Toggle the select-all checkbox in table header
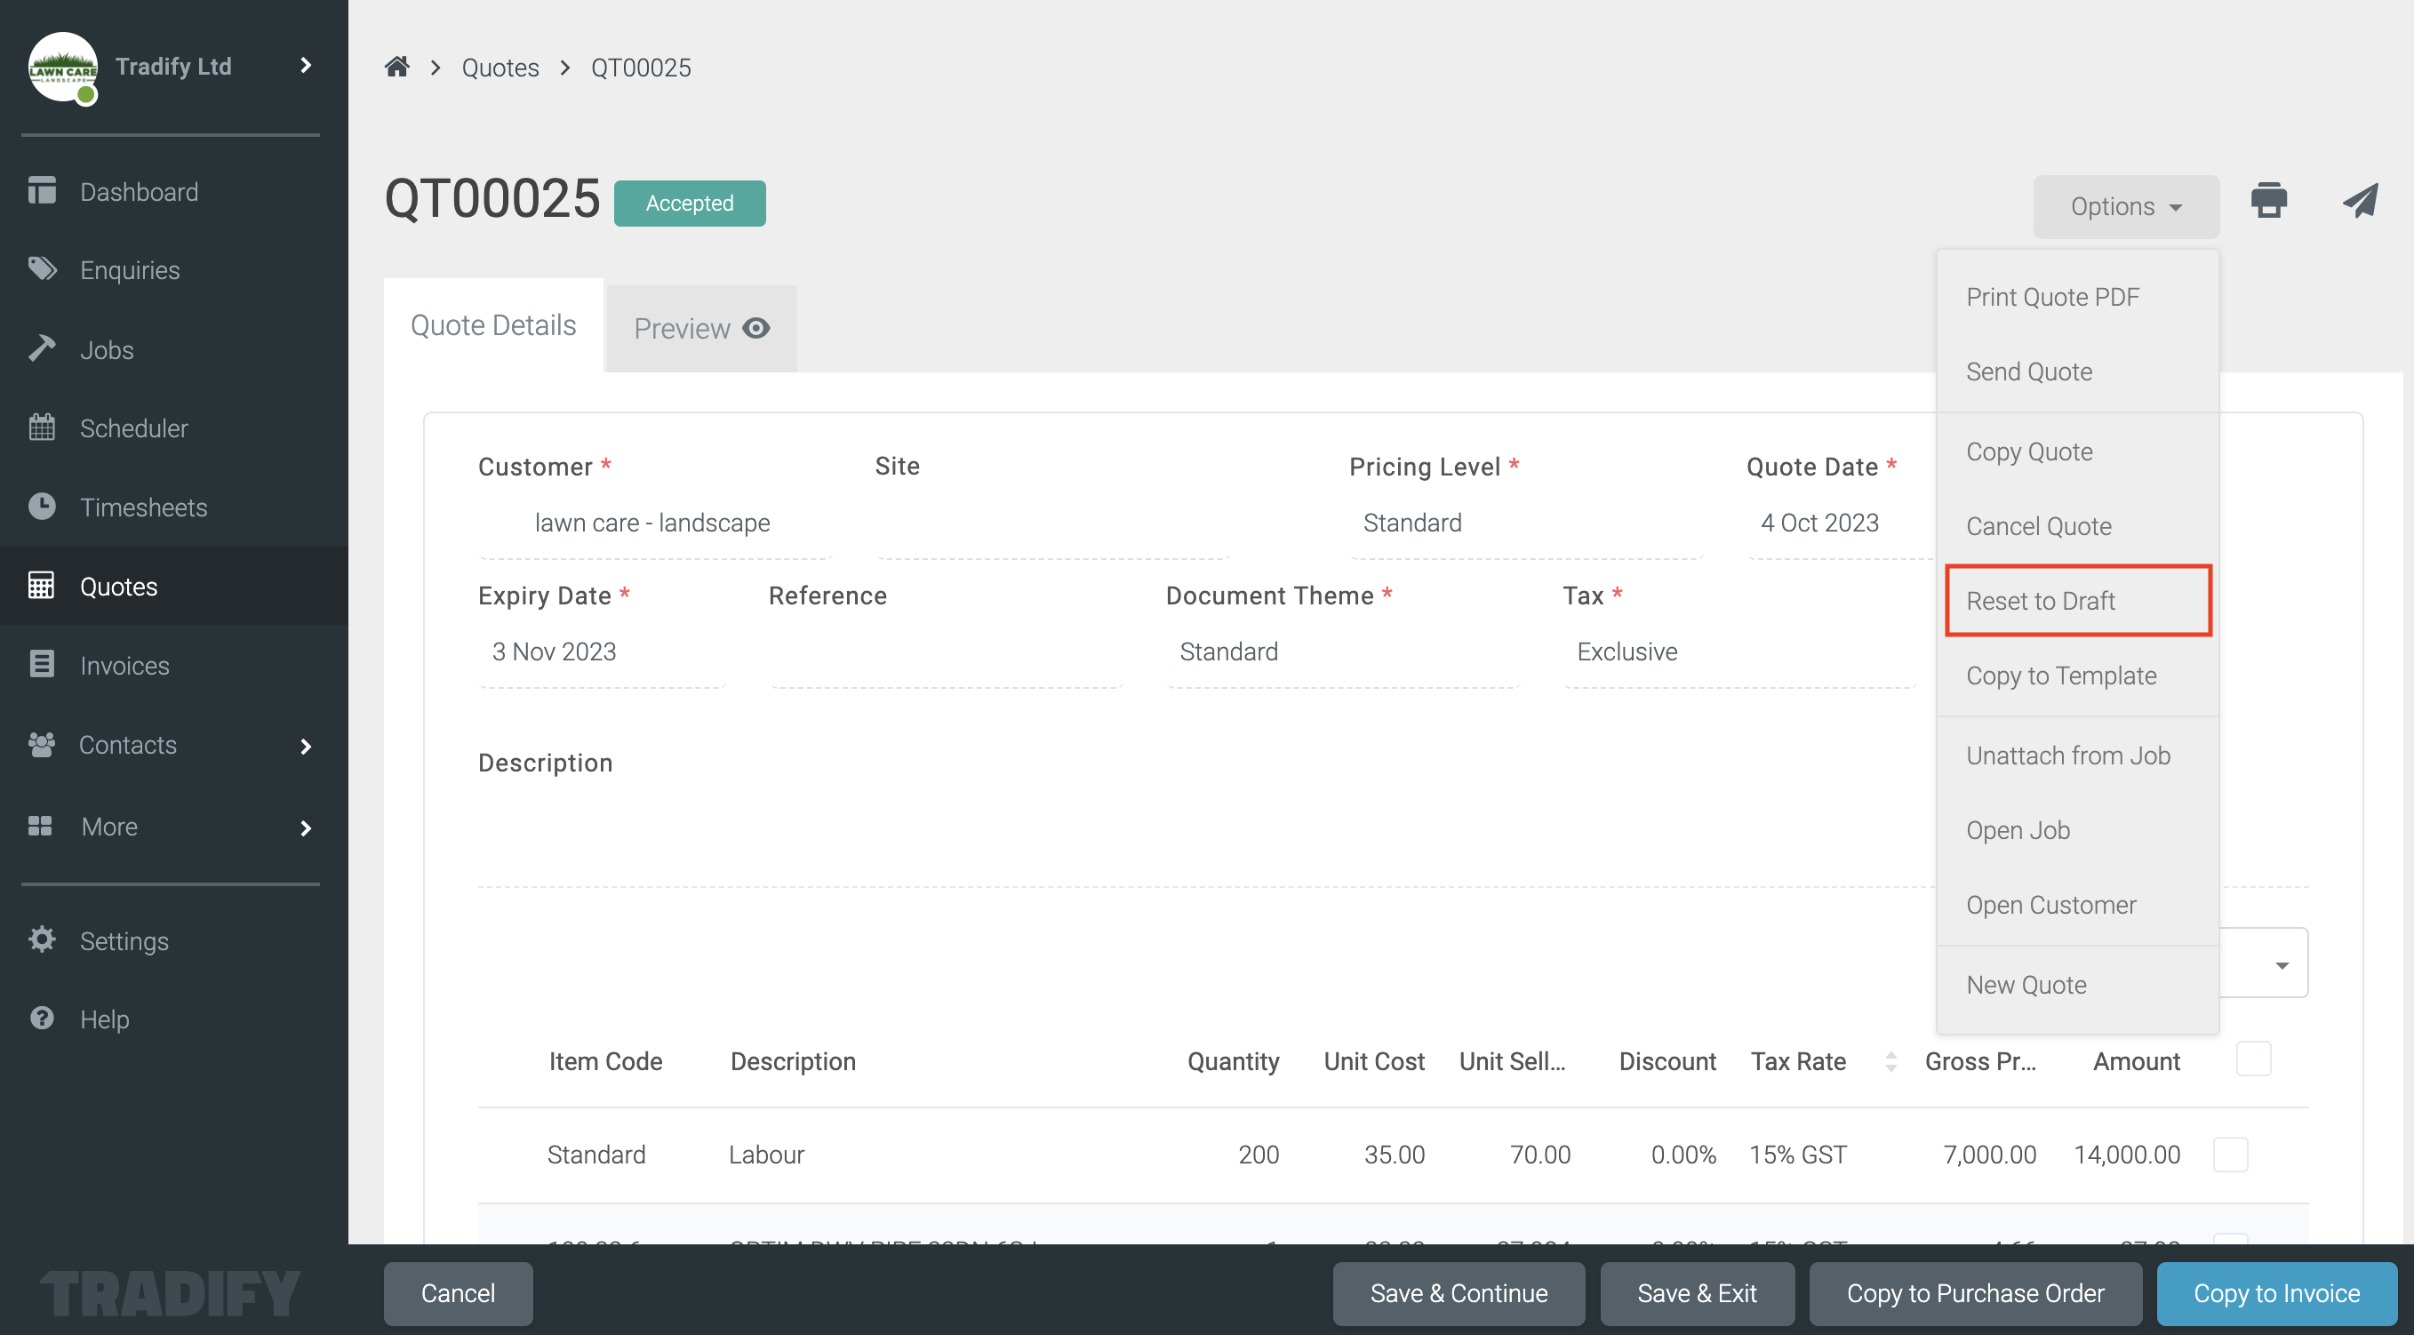Screen dimensions: 2414x1335 click(2253, 1059)
